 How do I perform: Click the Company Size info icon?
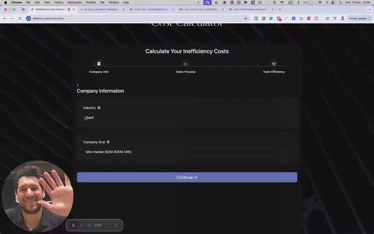[x=108, y=142]
